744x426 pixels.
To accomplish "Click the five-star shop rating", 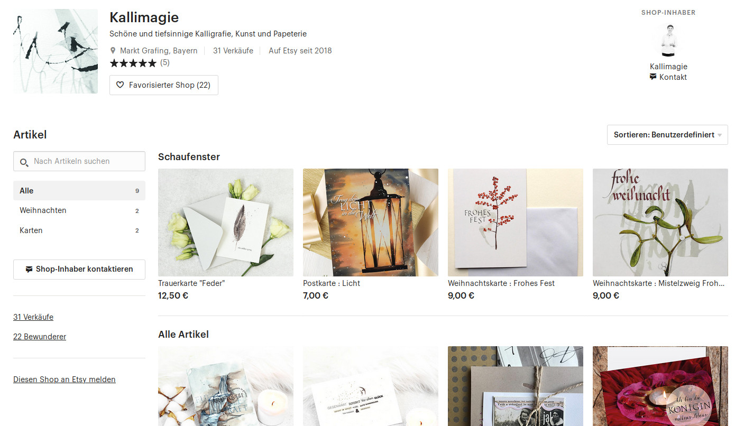I will (133, 63).
